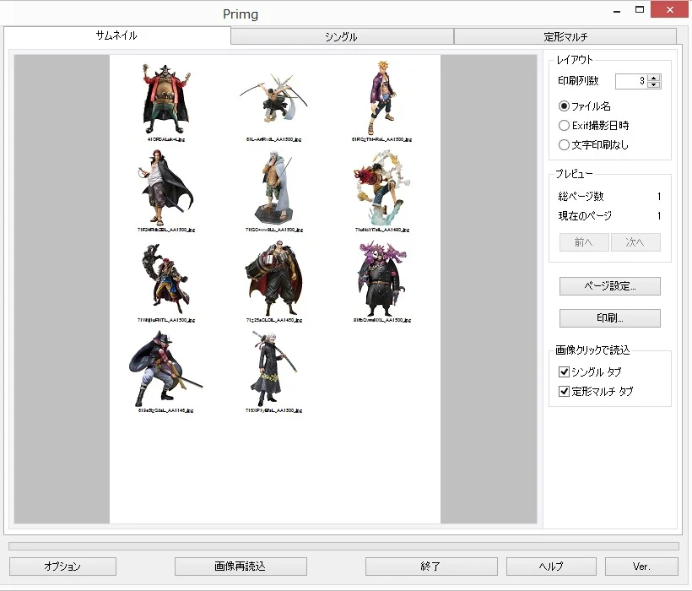The height and width of the screenshot is (591, 692).
Task: Open the オプション settings button
Action: 62,567
